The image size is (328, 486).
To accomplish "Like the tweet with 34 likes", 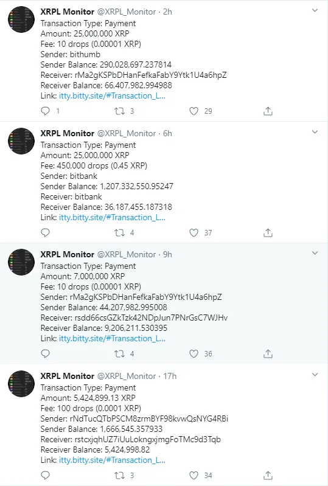I will (x=194, y=475).
